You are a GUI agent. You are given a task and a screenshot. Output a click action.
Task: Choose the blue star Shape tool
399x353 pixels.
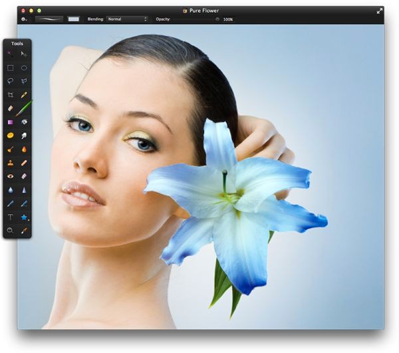pos(24,217)
